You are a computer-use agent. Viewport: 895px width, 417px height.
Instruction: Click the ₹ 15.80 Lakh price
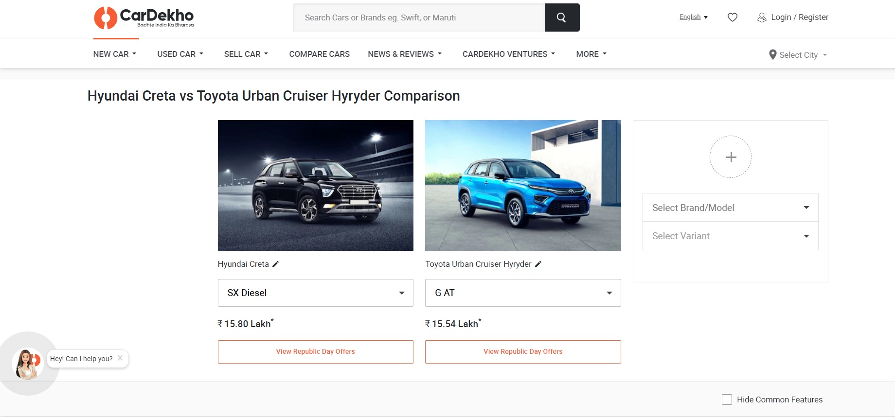[x=246, y=323]
